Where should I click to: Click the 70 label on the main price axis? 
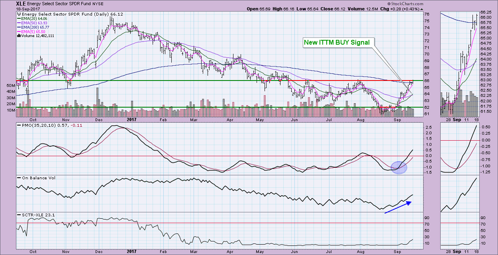[x=426, y=54]
